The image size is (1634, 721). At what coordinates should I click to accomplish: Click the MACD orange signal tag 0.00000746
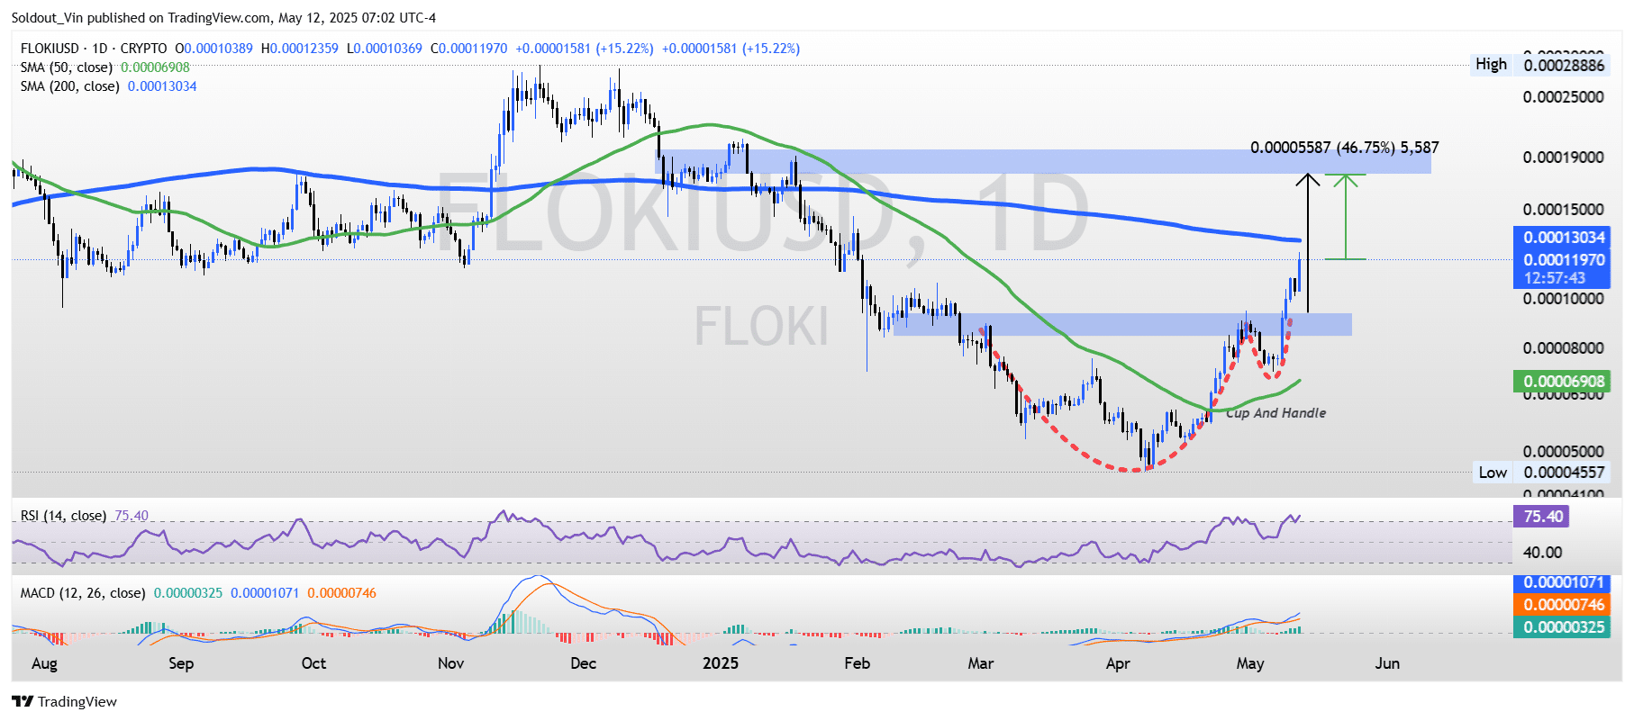pos(1563,605)
